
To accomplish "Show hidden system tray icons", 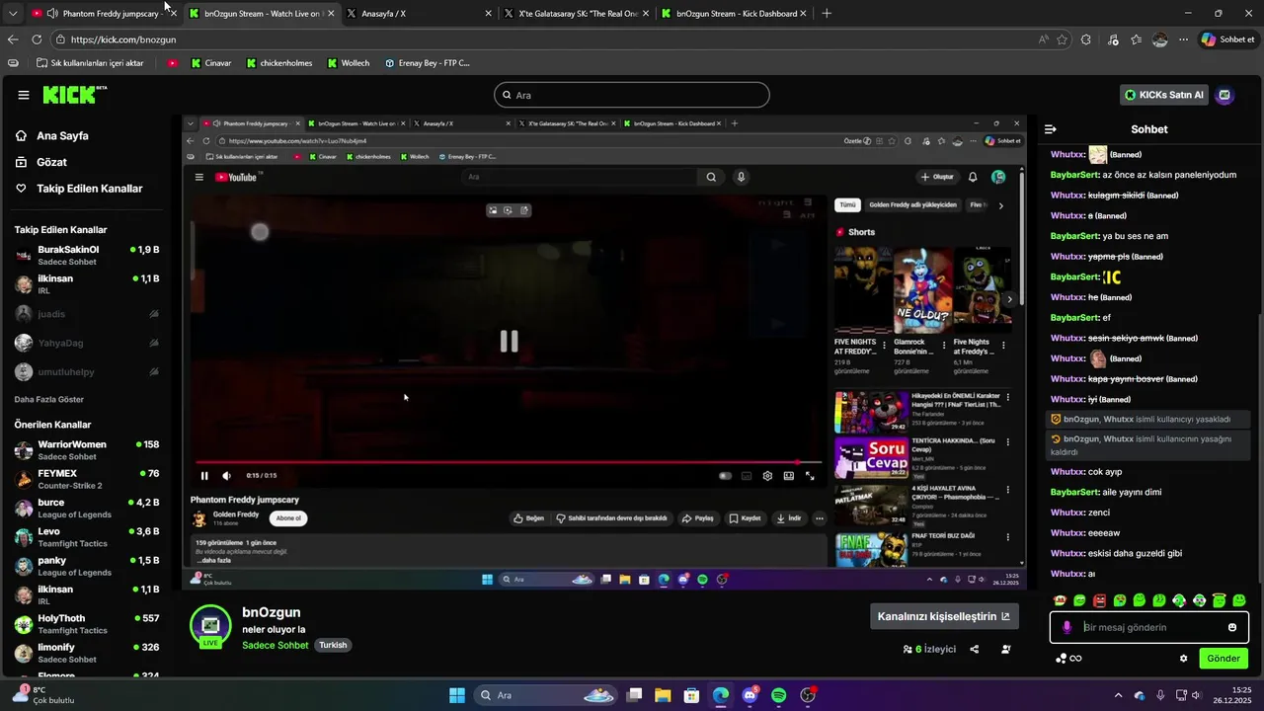I will (x=1118, y=695).
